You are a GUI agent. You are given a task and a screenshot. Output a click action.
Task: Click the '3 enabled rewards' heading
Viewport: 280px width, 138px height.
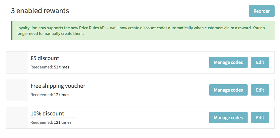click(40, 11)
